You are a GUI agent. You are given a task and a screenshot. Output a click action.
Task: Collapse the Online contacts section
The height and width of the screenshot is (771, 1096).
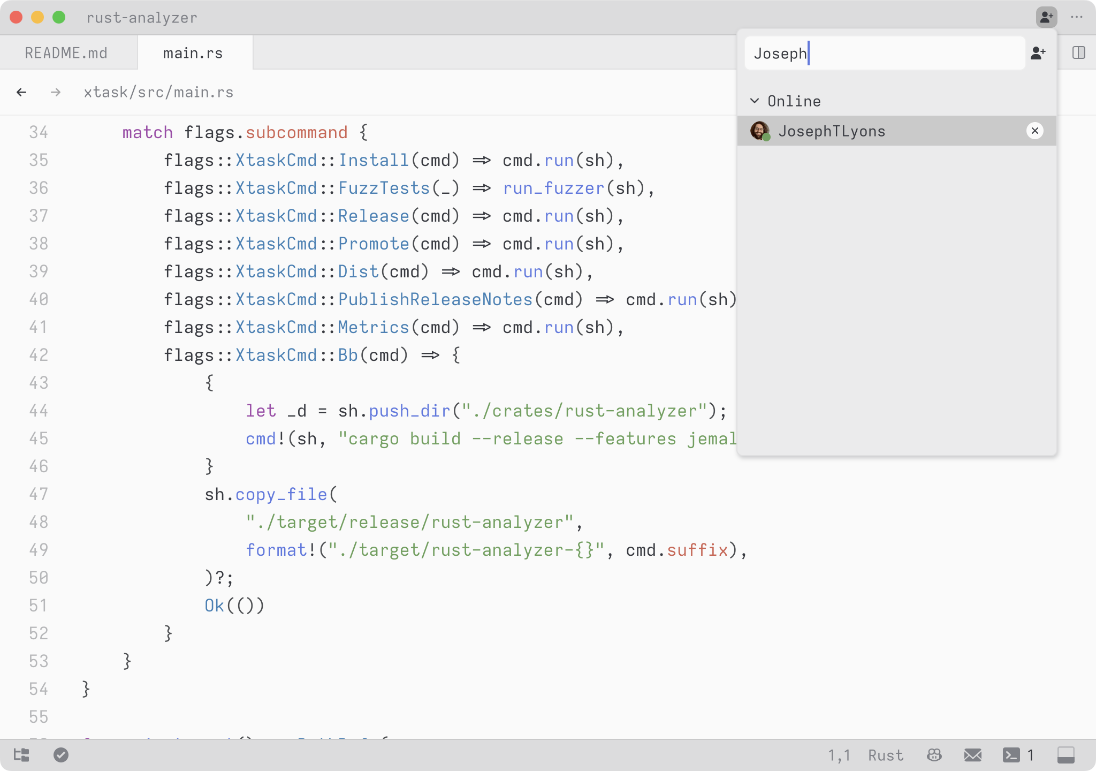coord(755,101)
